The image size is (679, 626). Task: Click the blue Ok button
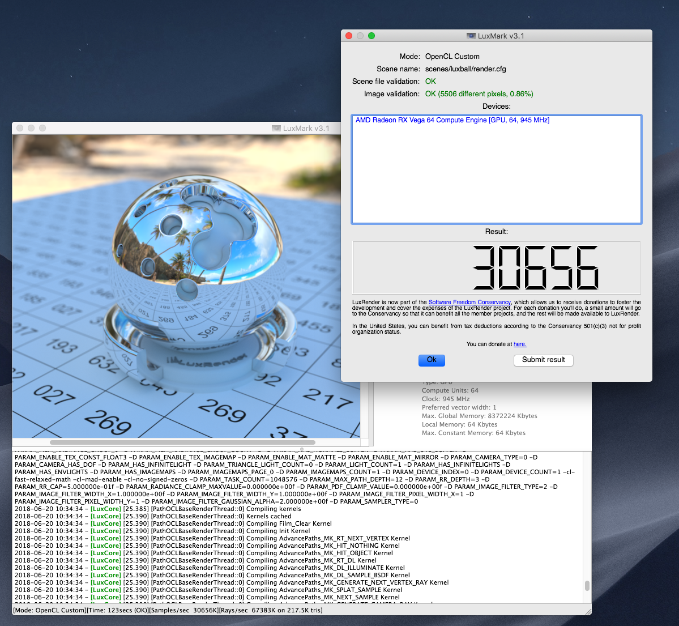coord(432,360)
